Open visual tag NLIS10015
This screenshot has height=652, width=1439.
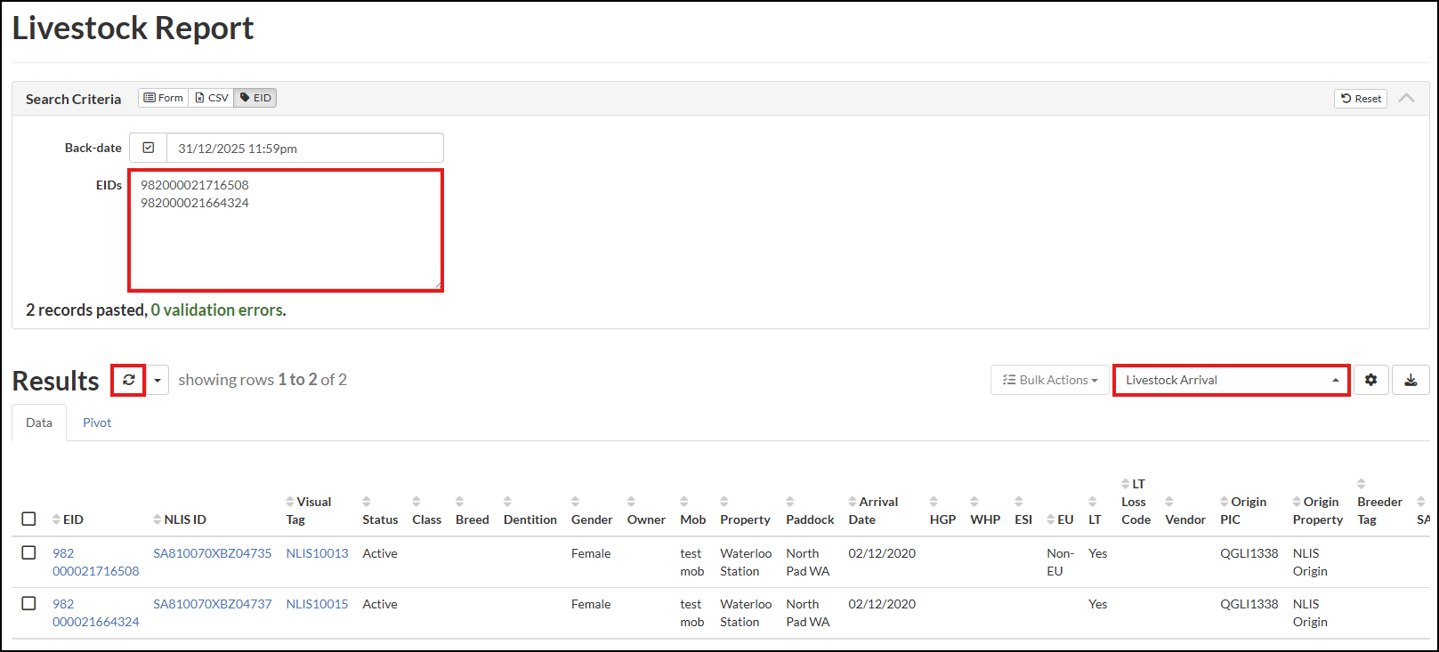[317, 604]
